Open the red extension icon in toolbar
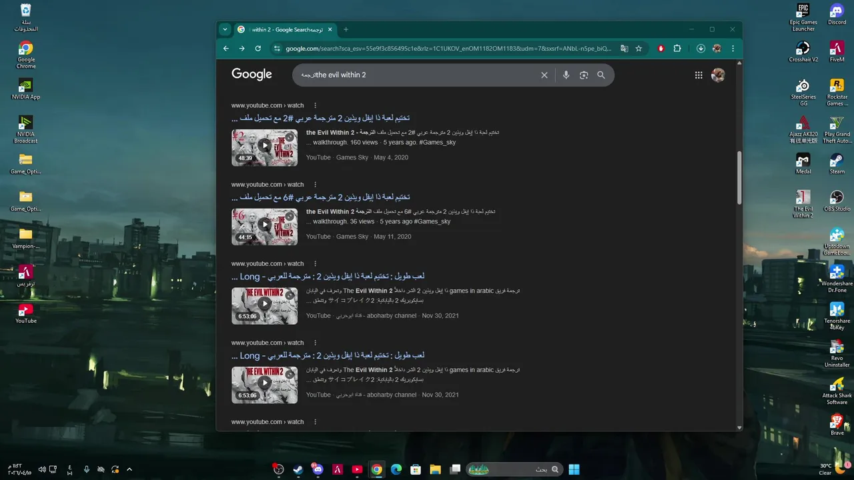Viewport: 854px width, 480px height. pyautogui.click(x=661, y=48)
